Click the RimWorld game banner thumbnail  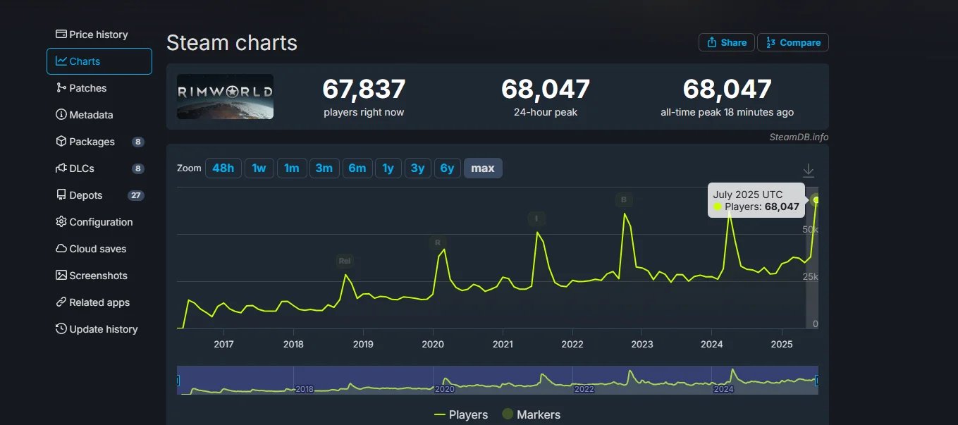pos(225,97)
